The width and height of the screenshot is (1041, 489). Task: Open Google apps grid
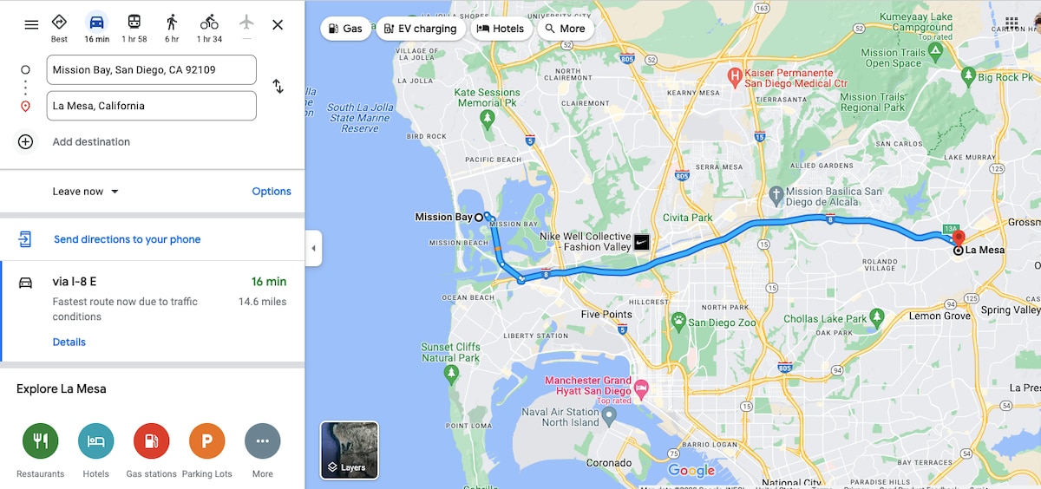(x=1012, y=23)
